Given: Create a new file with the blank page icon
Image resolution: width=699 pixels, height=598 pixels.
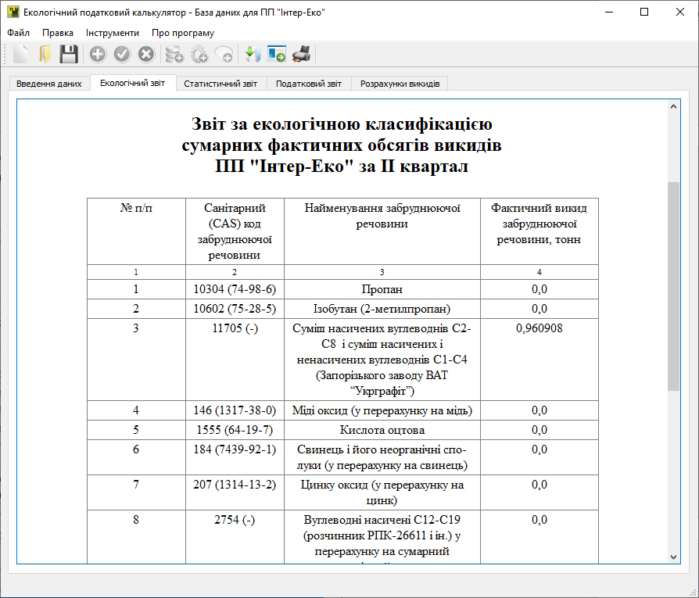Looking at the screenshot, I should (20, 55).
